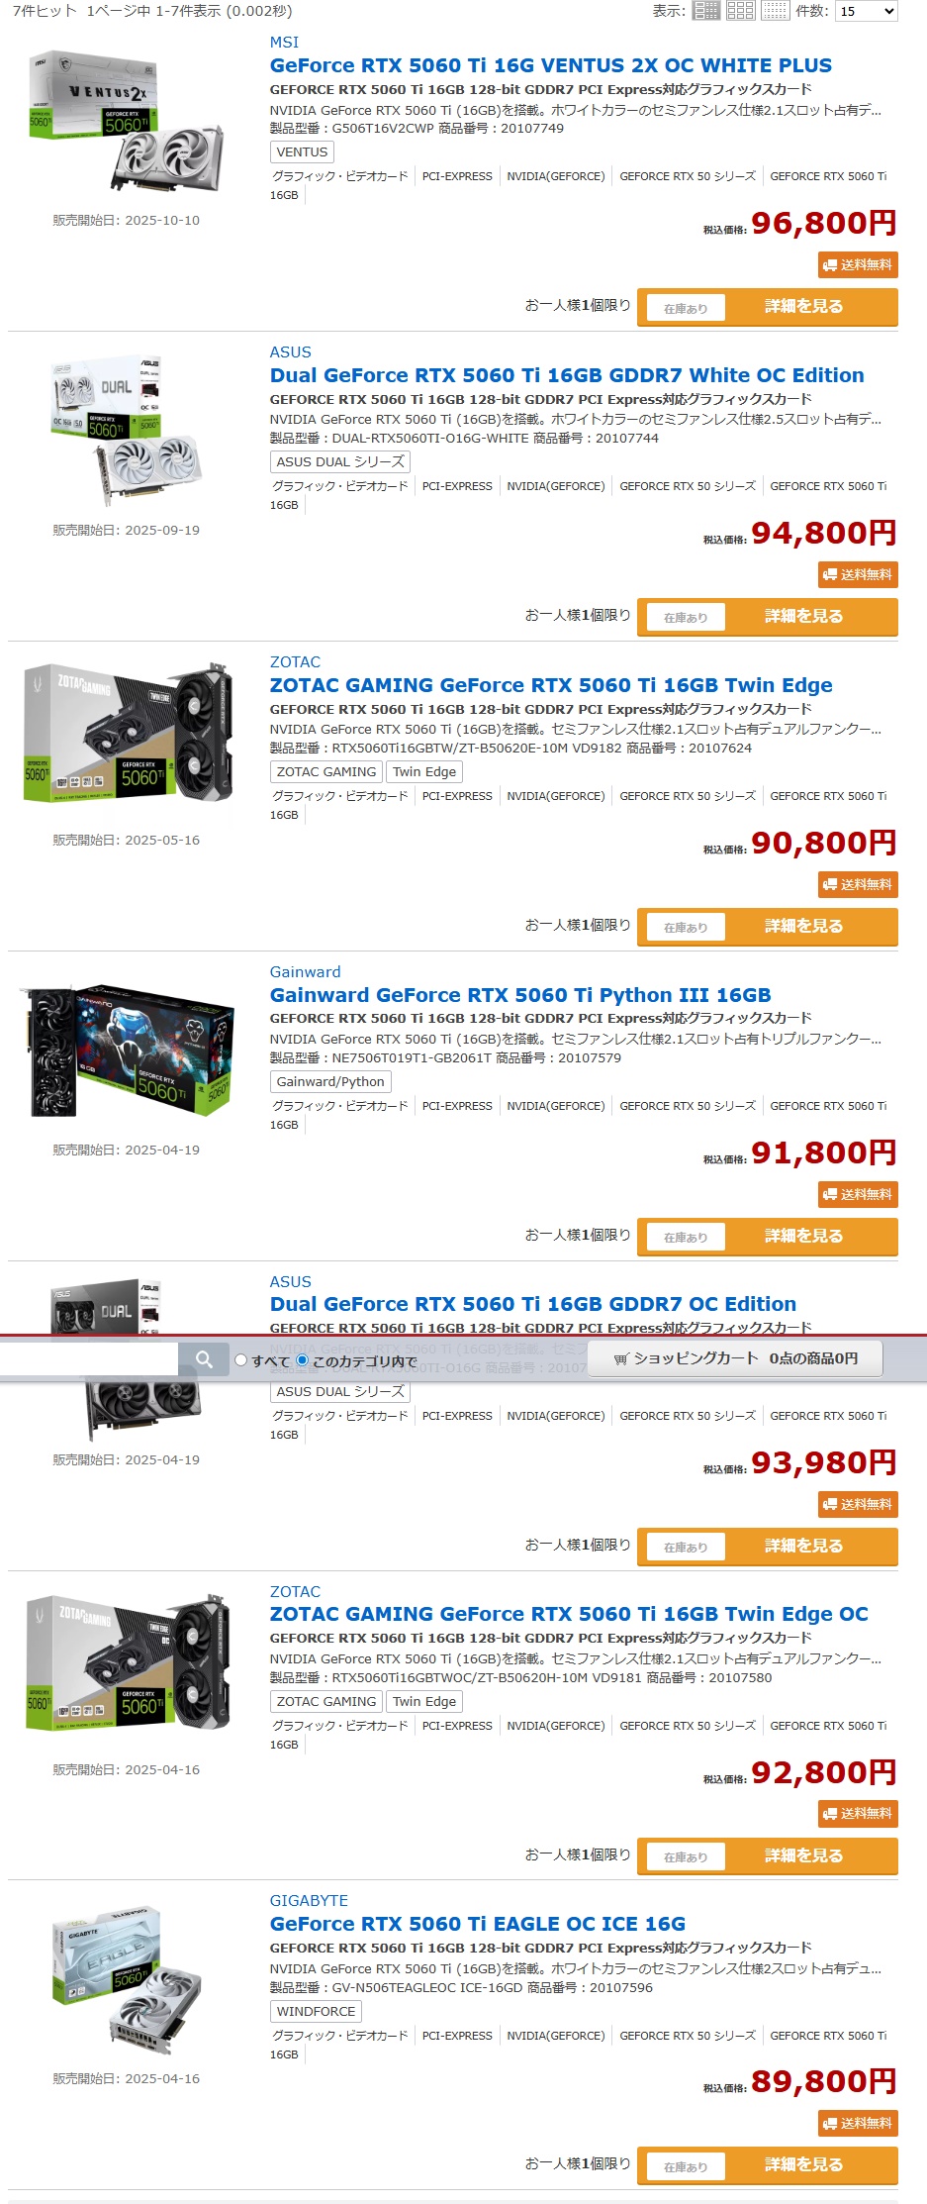Viewport: 927px width, 2204px height.
Task: Select the すべて radio button
Action: pyautogui.click(x=240, y=1360)
